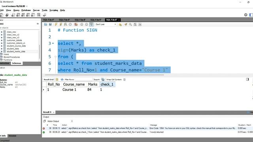The image size is (253, 142).
Task: Toggle continue-on-error icon in editor toolbar
Action: pos(76,24)
